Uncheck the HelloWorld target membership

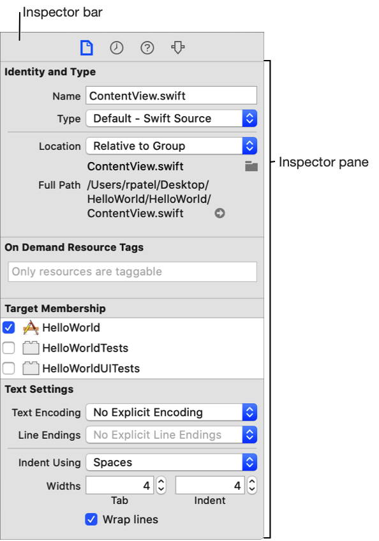click(9, 327)
